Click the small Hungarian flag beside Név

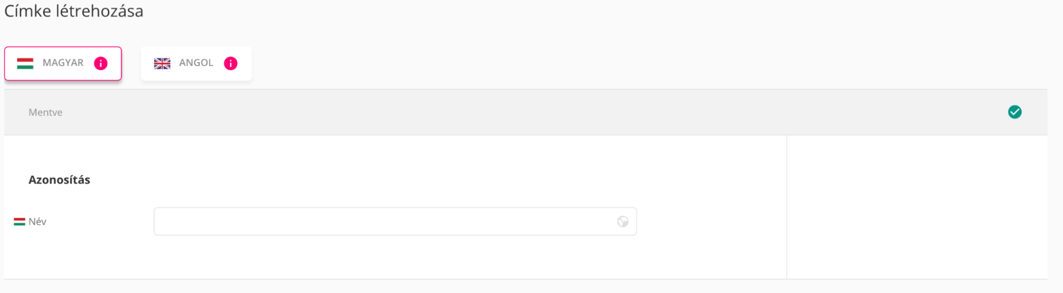20,222
